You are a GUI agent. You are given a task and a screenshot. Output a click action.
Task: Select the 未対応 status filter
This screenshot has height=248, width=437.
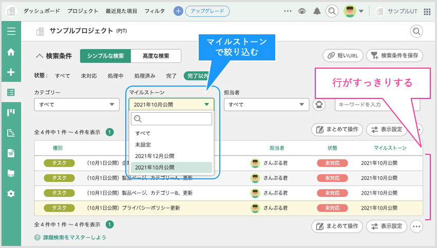pyautogui.click(x=89, y=76)
